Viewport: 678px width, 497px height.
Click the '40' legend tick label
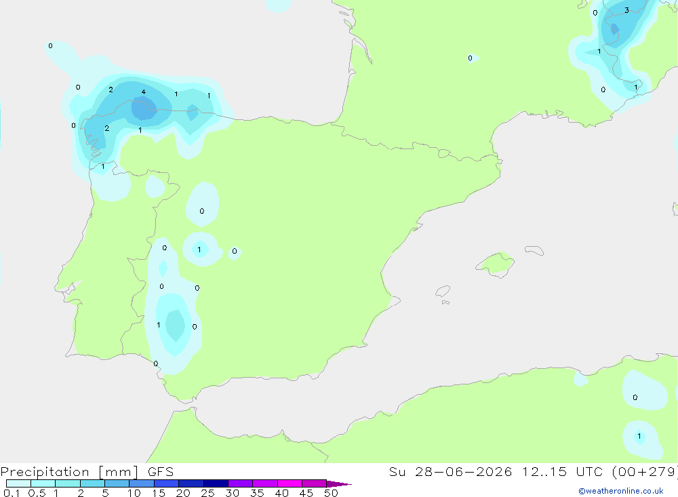(x=281, y=493)
